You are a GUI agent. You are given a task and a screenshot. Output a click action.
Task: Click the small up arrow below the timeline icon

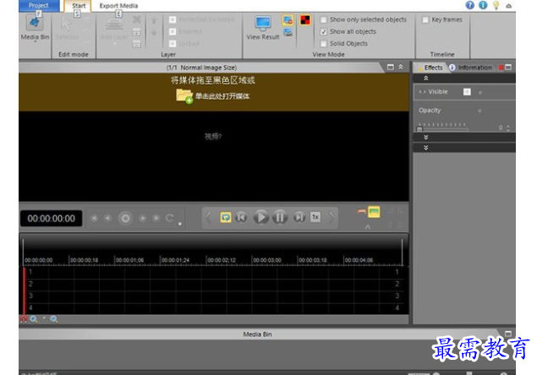pos(368,226)
